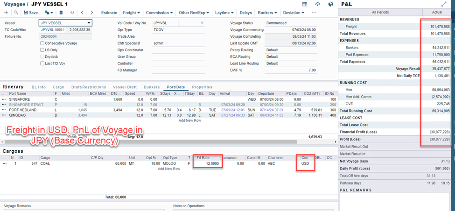This screenshot has width=455, height=211.
Task: Expand the Freight dropdown menu
Action: click(x=133, y=13)
